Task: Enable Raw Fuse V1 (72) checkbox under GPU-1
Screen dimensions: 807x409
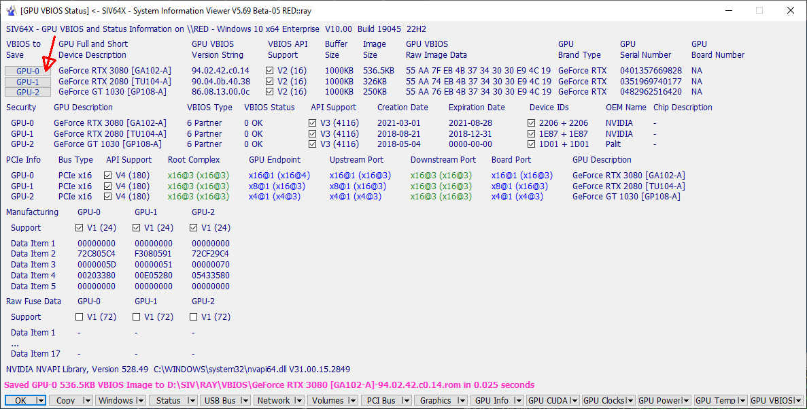Action: pos(137,317)
